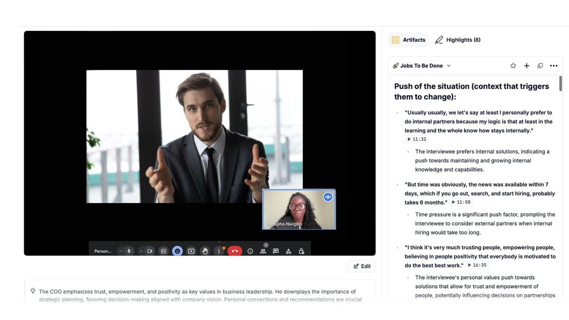This screenshot has width=569, height=320.
Task: Open the reactions emoji picker
Action: coord(177,251)
